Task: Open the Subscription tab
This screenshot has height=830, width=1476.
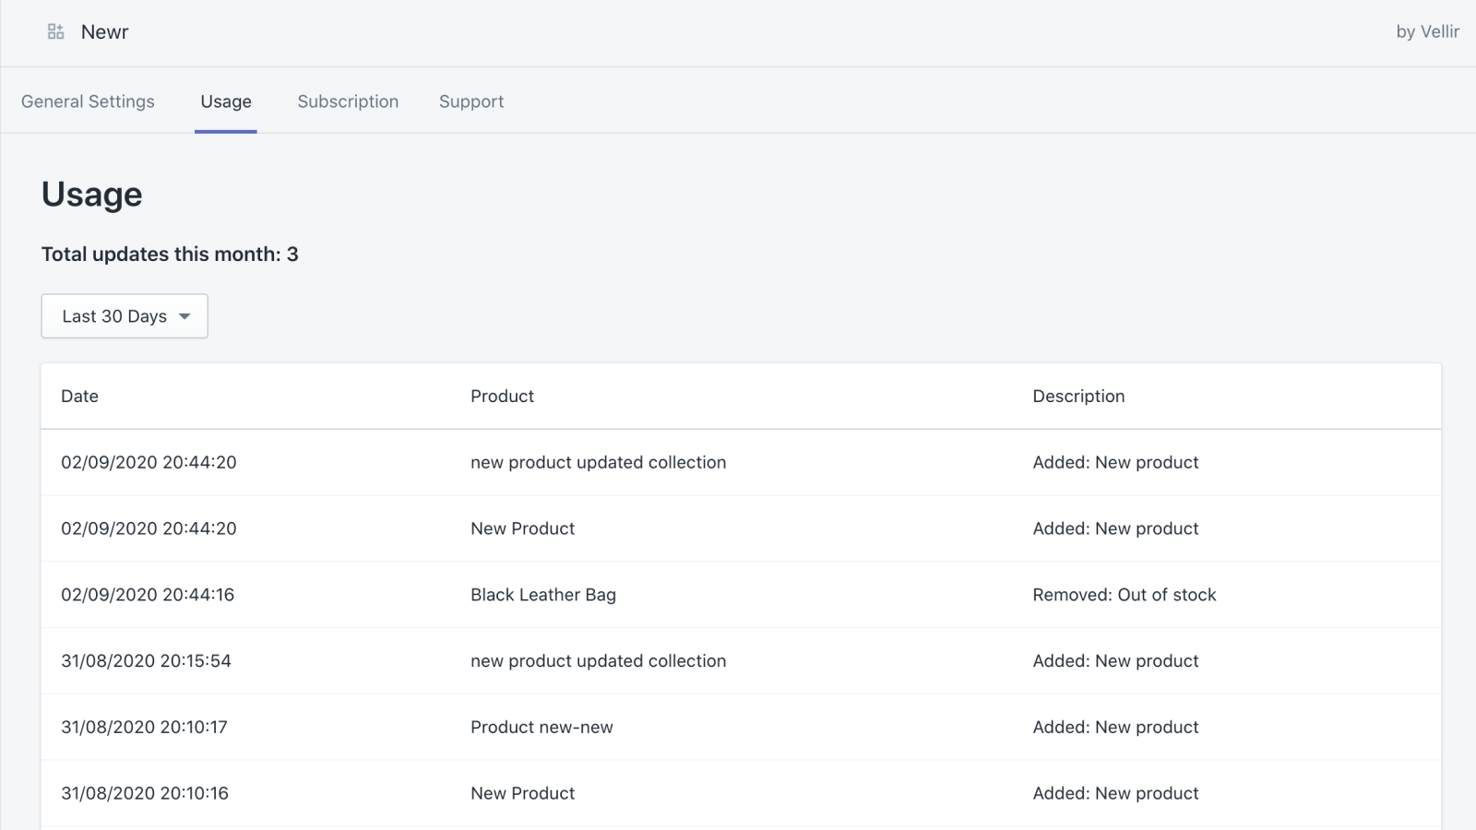Action: point(348,101)
